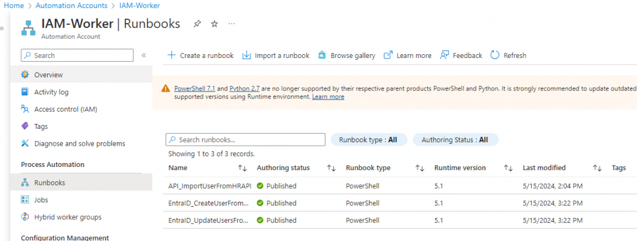Open API_ImportUserFromHRAPI runbook
Screen dimensions: 637x241
pyautogui.click(x=210, y=186)
